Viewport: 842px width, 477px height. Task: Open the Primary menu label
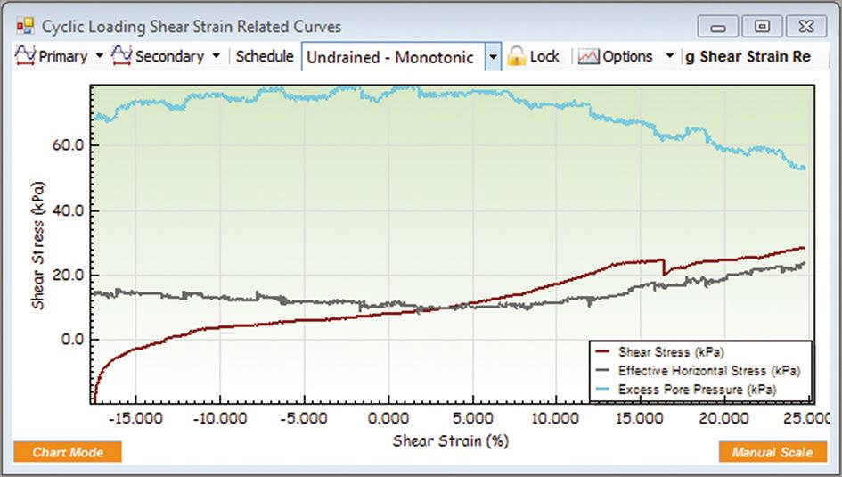(63, 56)
